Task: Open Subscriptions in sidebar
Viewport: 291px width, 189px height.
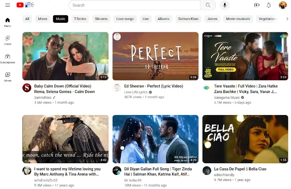Action: click(7, 59)
